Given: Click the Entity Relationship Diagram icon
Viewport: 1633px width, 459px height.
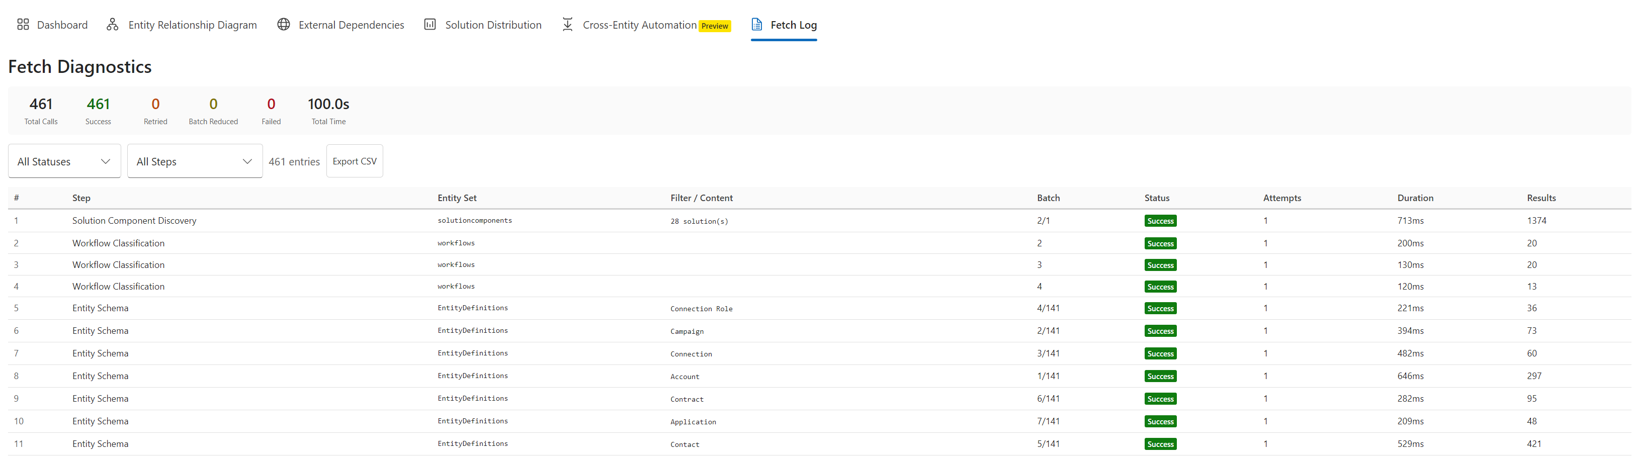Looking at the screenshot, I should [x=112, y=25].
